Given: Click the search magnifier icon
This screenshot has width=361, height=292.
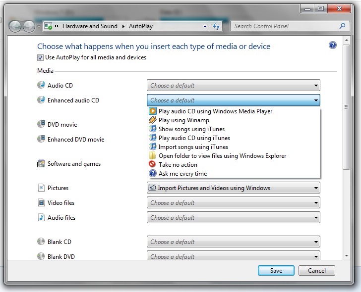Looking at the screenshot, I should pyautogui.click(x=342, y=26).
